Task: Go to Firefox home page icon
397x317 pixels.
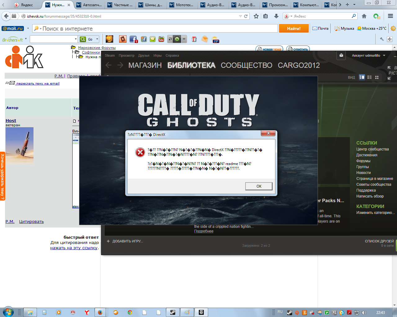Action: (364, 16)
